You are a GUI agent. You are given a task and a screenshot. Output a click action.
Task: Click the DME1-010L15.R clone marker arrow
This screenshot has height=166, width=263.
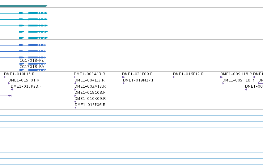click(5, 77)
